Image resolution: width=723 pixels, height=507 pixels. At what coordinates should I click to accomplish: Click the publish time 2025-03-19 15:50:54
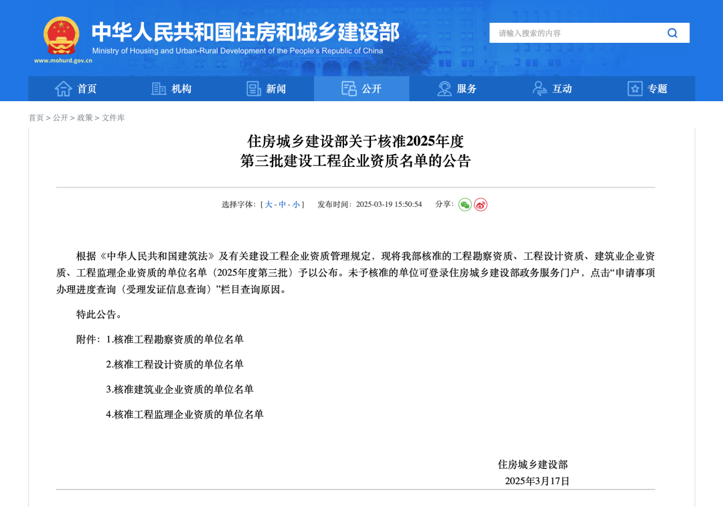[x=389, y=204]
